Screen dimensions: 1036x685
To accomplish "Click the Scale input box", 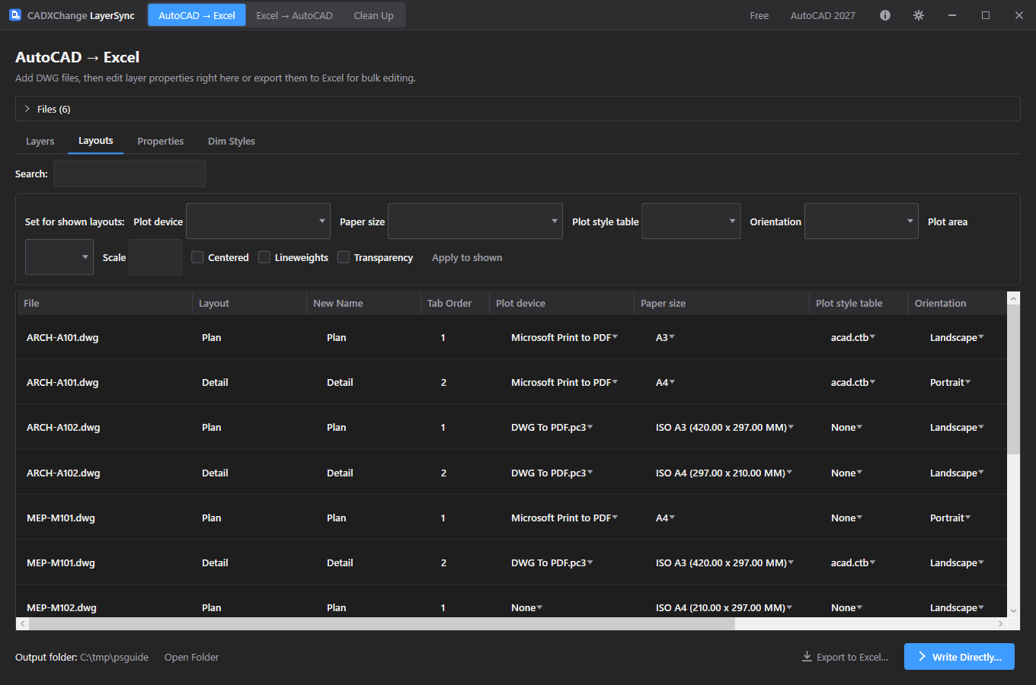I will tap(155, 257).
